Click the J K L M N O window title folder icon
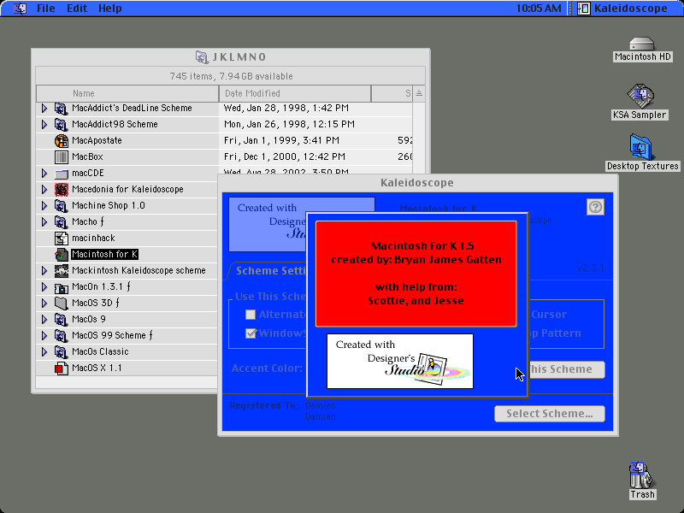This screenshot has height=513, width=684. pyautogui.click(x=202, y=56)
